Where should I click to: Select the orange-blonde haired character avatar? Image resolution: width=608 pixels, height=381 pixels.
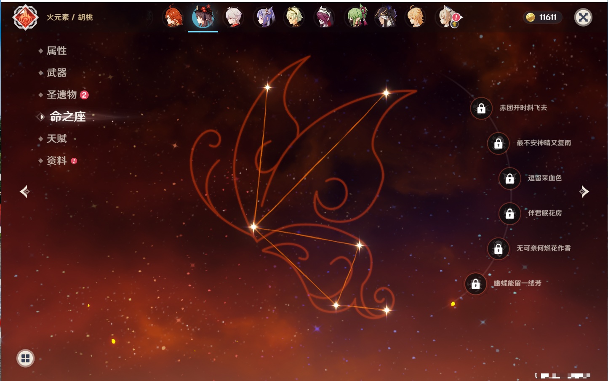click(x=415, y=17)
